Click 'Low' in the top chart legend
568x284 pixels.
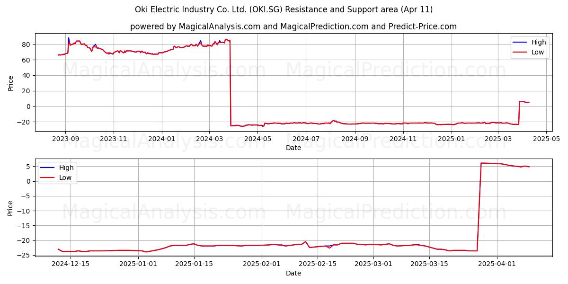tap(538, 52)
